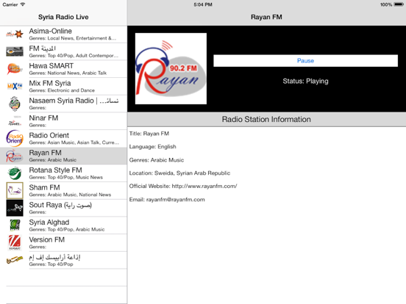Click 'Genres: Local News, Entertainment' subtitle
406x304 pixels.
pos(73,38)
